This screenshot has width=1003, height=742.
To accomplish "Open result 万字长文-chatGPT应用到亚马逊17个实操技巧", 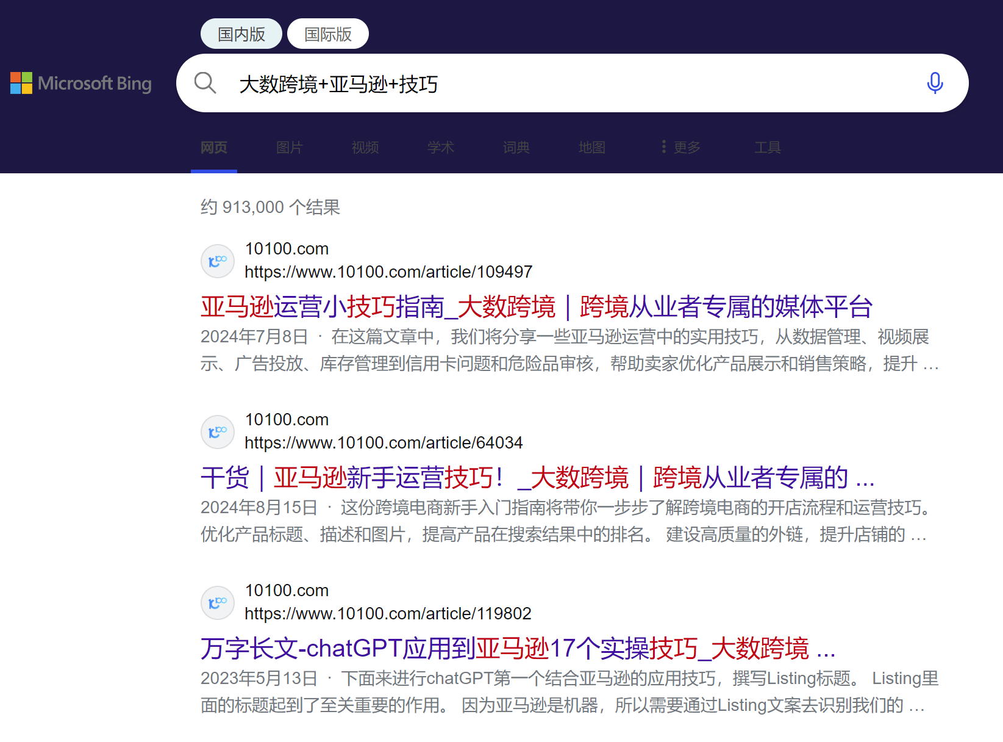I will point(518,648).
